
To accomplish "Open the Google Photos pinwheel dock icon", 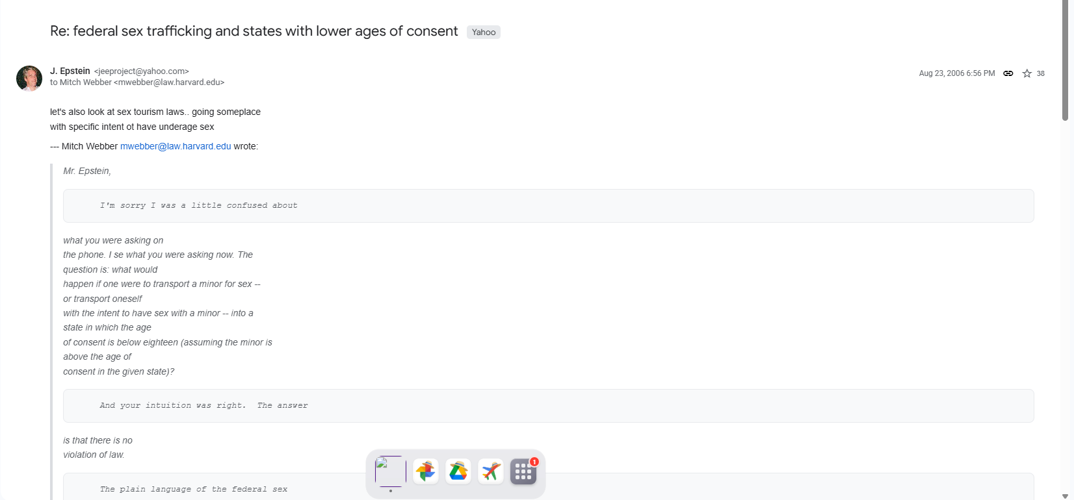I will click(426, 471).
